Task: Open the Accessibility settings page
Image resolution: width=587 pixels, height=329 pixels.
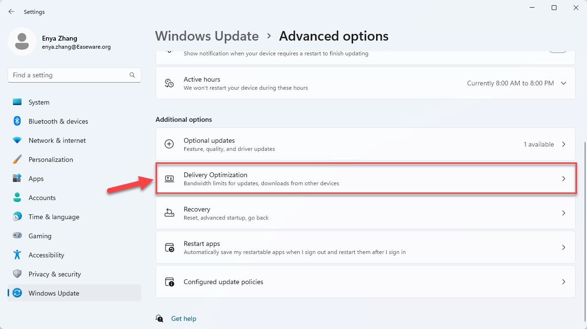Action: point(74,255)
